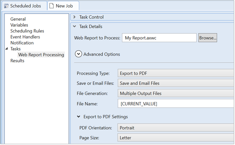235x145 pixels.
Task: Click the Scheduled Jobs tab gear icon
Action: [6, 6]
